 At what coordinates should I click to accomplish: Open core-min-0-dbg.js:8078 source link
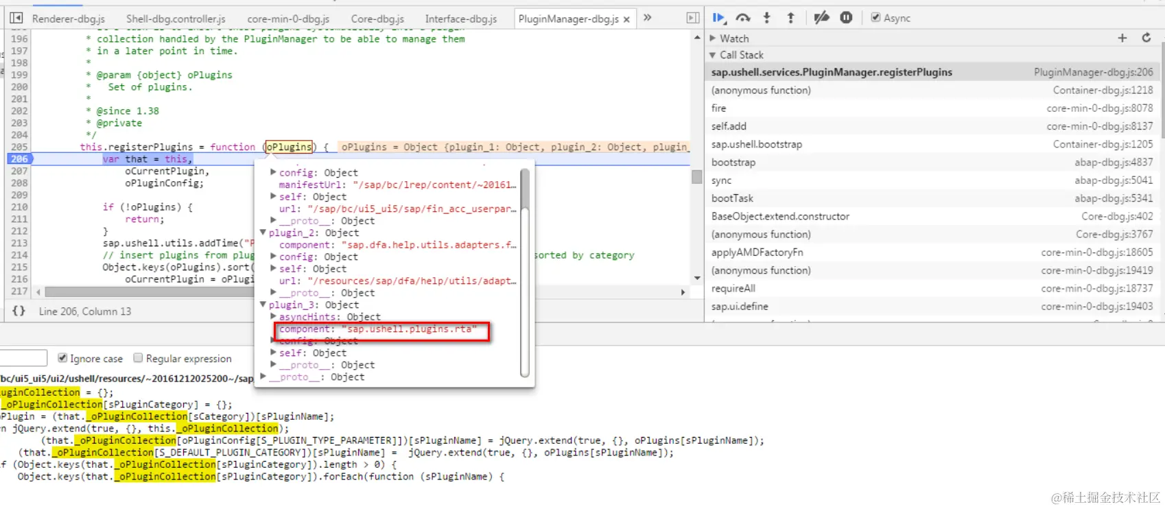tap(1099, 108)
